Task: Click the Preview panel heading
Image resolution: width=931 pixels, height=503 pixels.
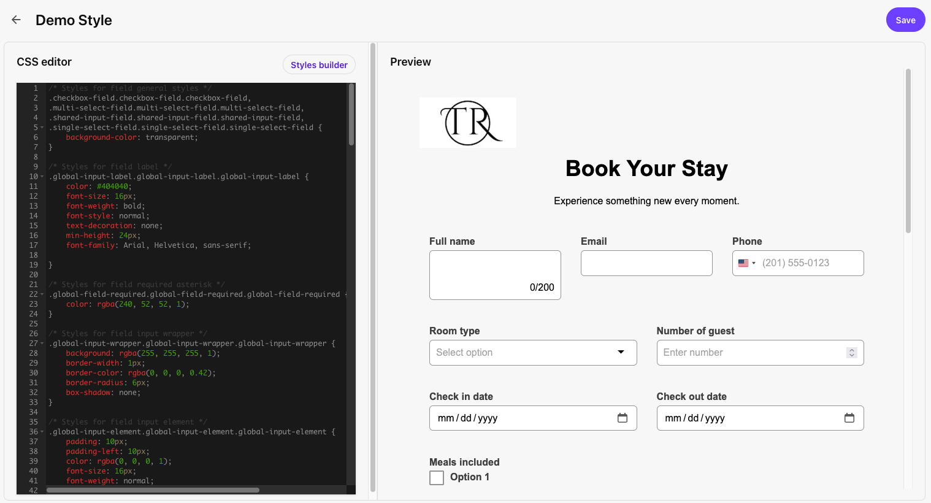Action: click(410, 61)
